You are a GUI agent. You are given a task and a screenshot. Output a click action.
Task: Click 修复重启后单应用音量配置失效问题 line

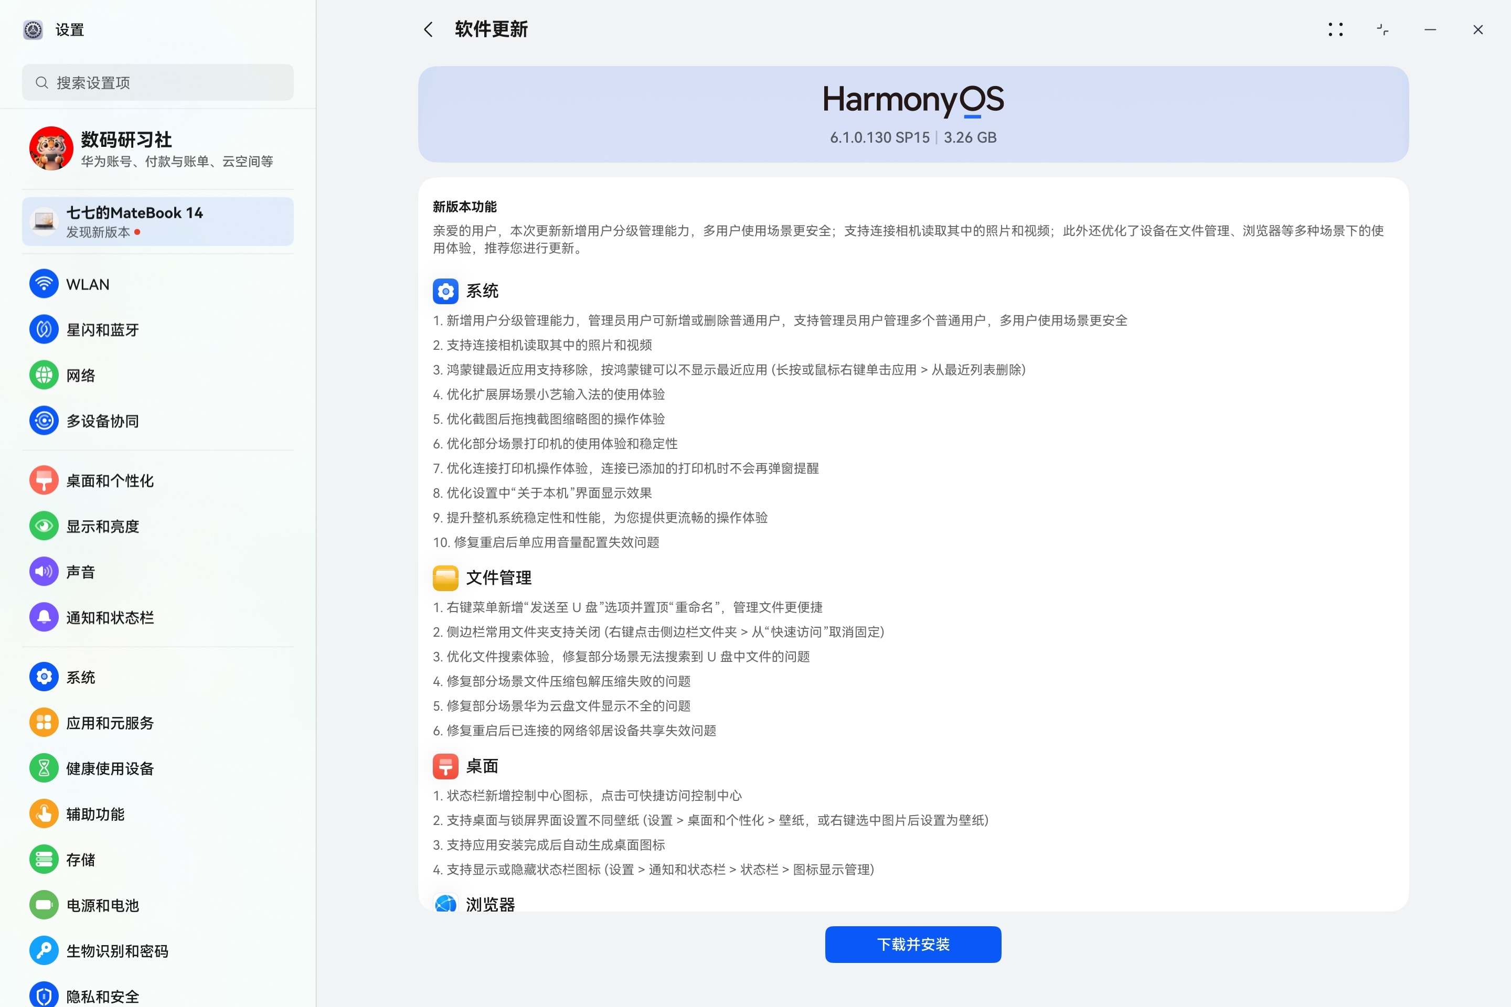[546, 542]
